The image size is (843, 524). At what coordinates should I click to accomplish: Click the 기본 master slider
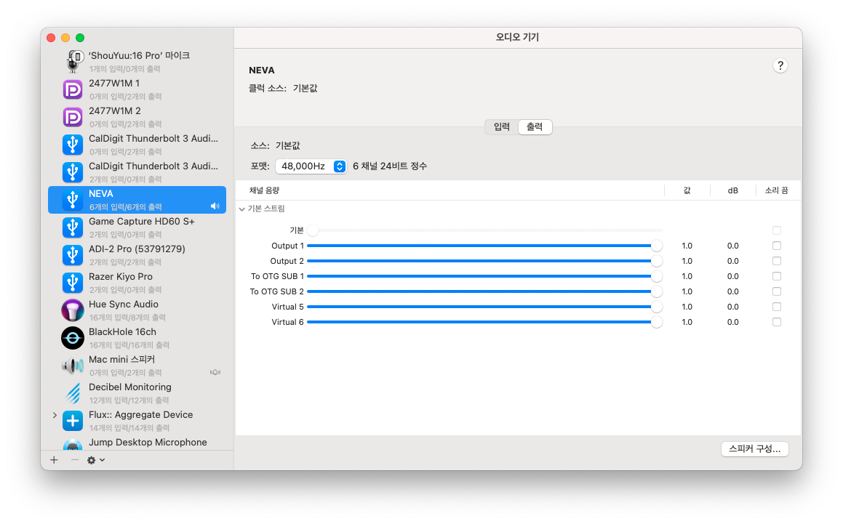[484, 230]
